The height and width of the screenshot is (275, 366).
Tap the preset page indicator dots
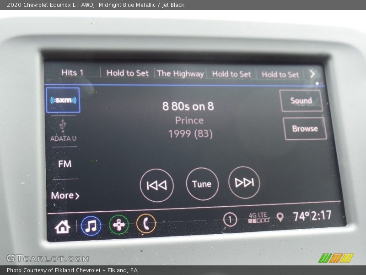tap(319, 83)
